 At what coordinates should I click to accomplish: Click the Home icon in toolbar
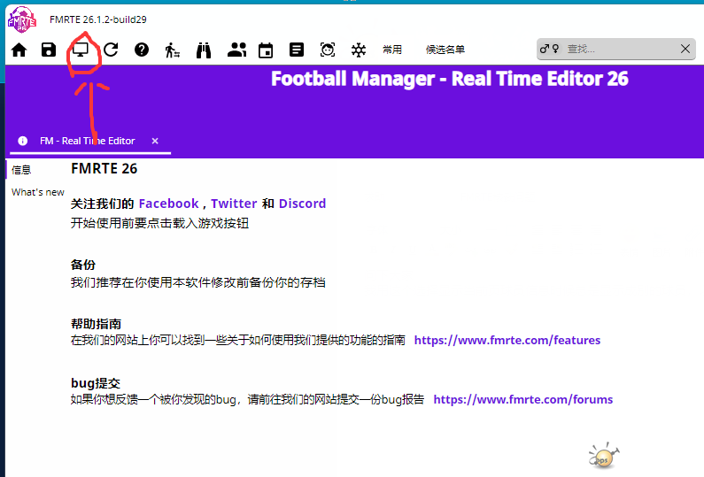tap(19, 50)
